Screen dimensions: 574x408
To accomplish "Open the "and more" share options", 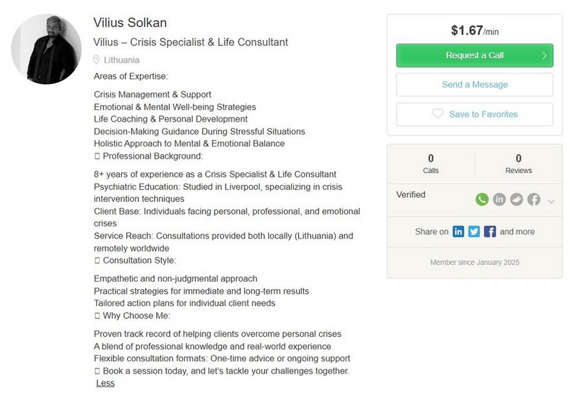I will [517, 232].
